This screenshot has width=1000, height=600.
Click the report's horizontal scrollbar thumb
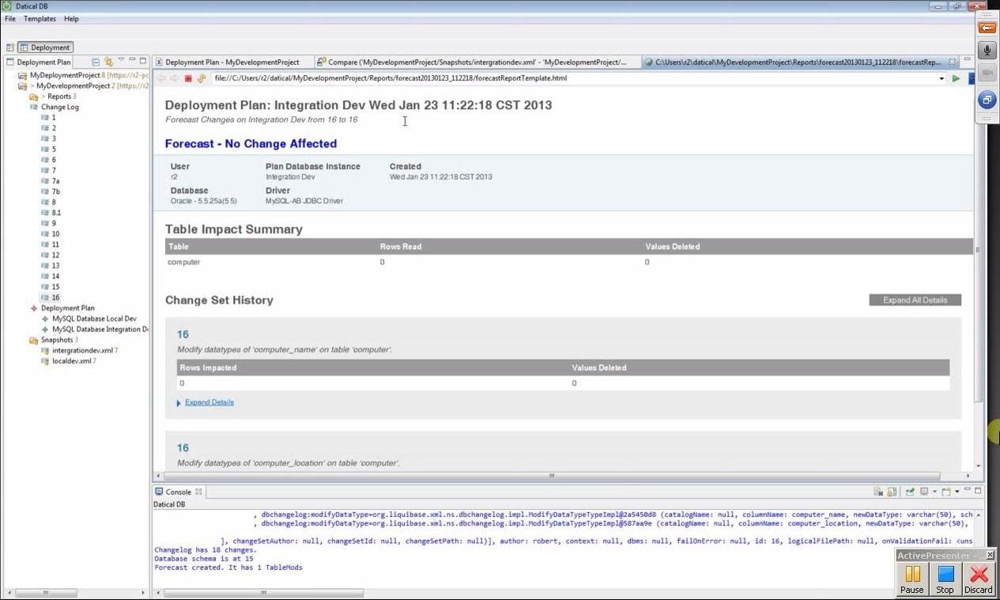coord(550,476)
